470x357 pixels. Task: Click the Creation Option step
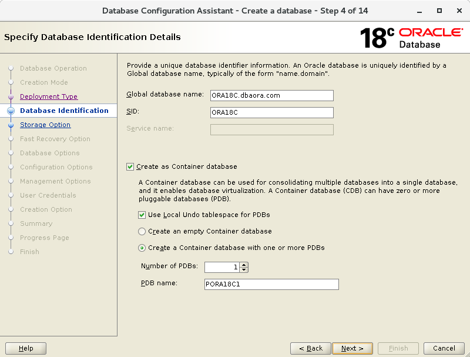pos(46,209)
